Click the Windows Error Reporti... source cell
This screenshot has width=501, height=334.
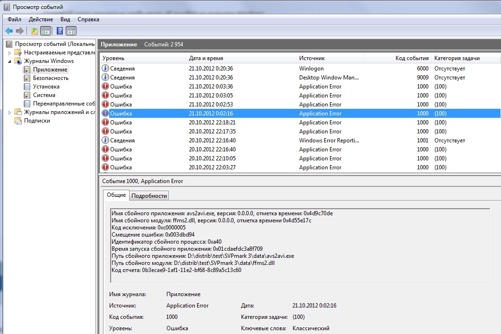329,140
